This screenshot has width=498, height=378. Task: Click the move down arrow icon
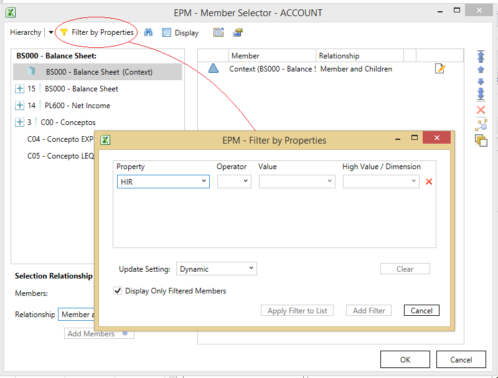tap(481, 81)
